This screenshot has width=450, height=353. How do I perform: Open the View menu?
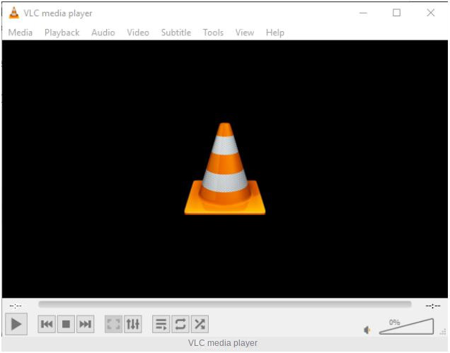[x=245, y=33]
